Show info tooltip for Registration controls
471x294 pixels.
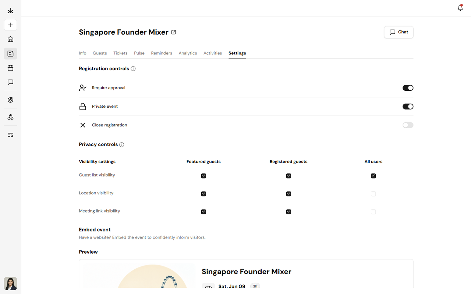click(x=133, y=69)
